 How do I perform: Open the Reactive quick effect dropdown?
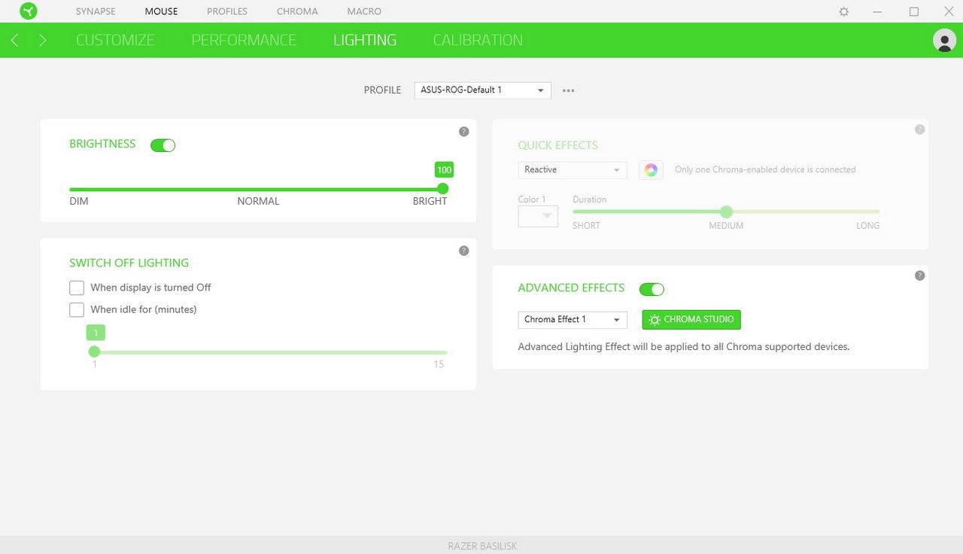pyautogui.click(x=573, y=170)
